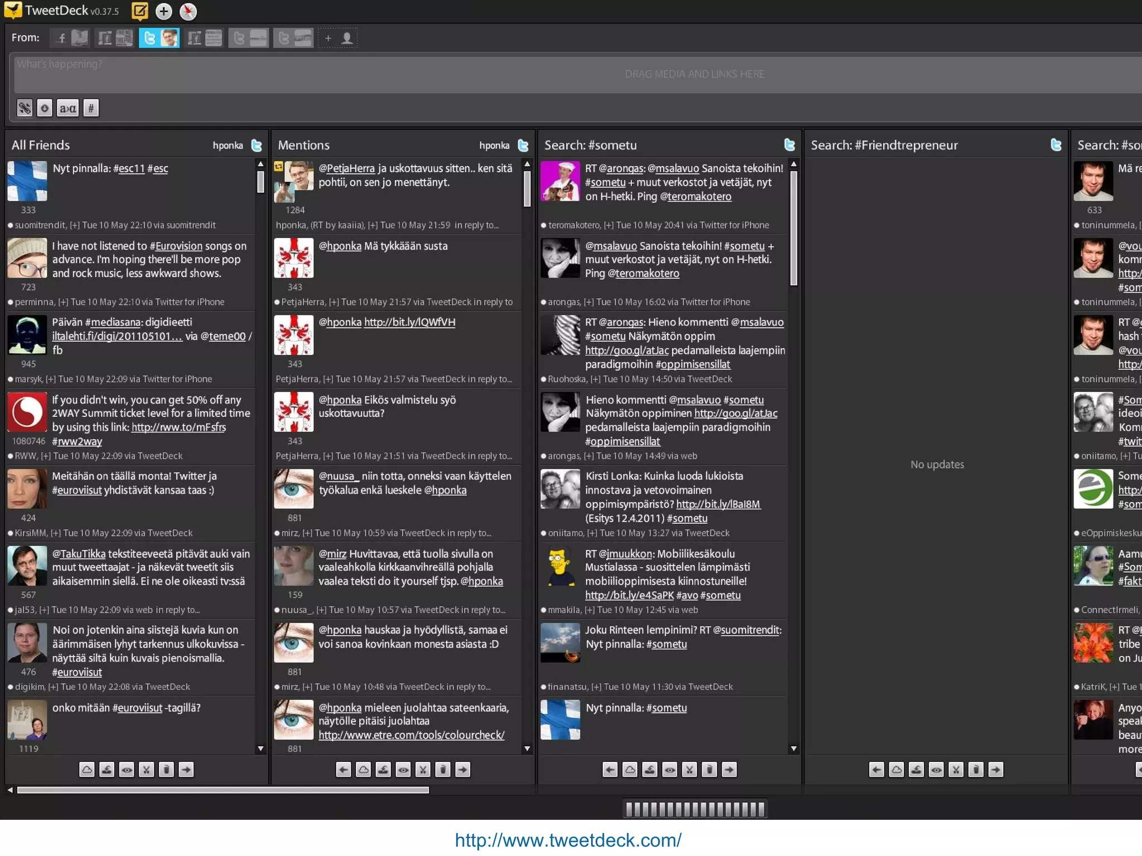Open the compass Directory icon

click(188, 11)
